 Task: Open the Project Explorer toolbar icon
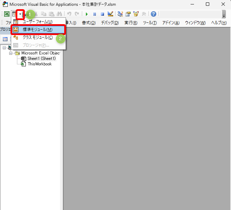click(x=120, y=14)
